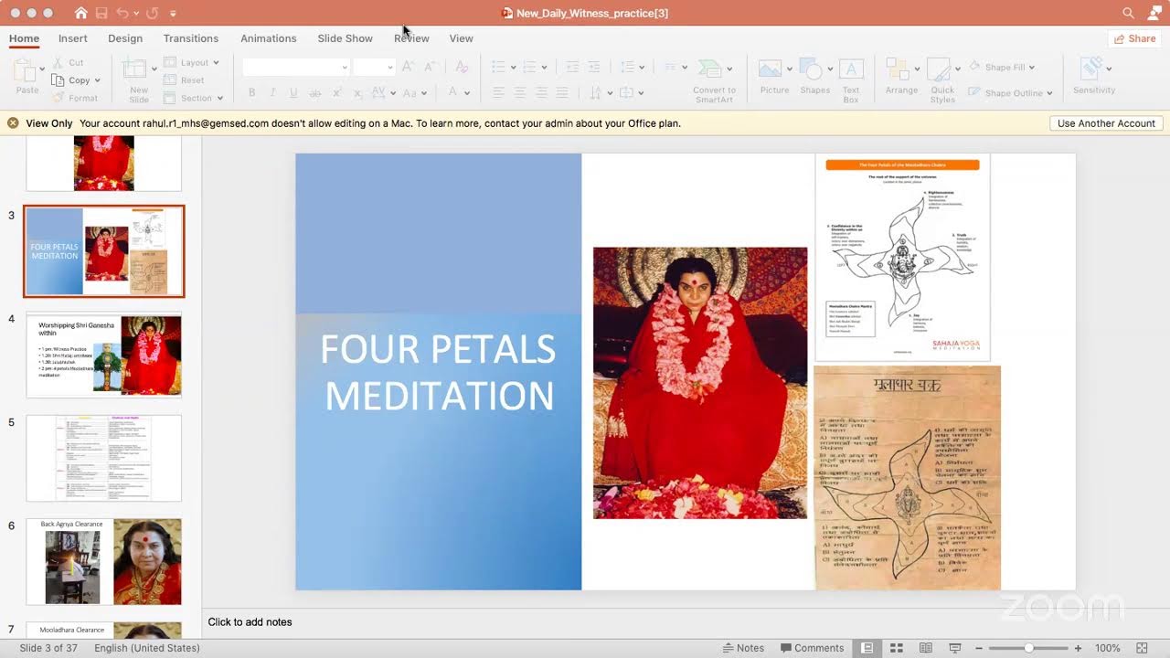Toggle Superscript formatting
Image resolution: width=1170 pixels, height=658 pixels.
pos(337,93)
